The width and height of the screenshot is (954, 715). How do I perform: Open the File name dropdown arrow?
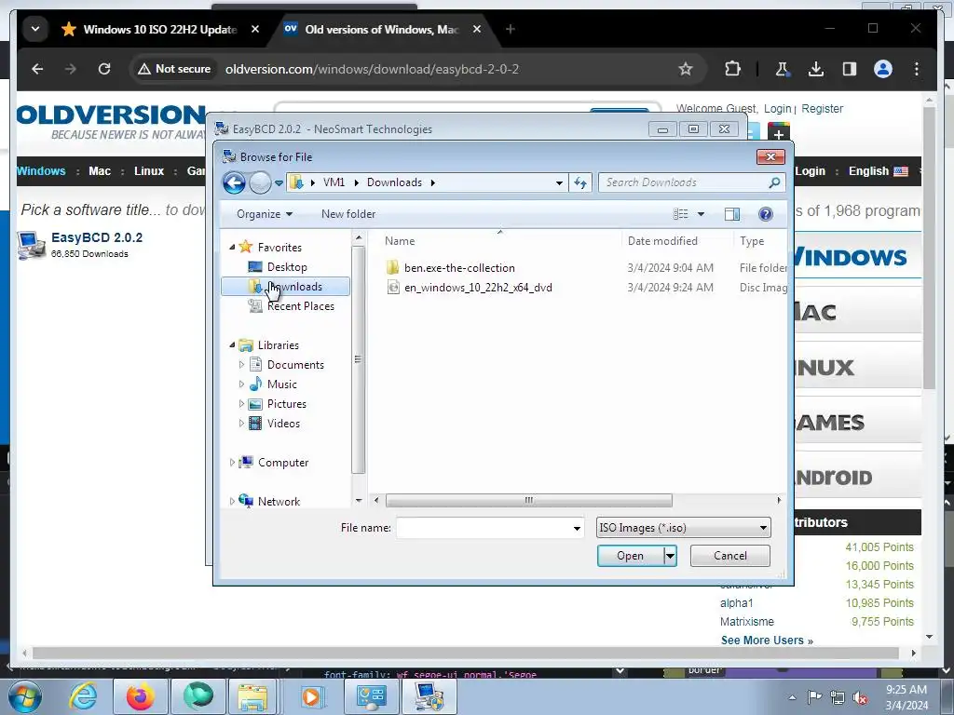coord(577,528)
